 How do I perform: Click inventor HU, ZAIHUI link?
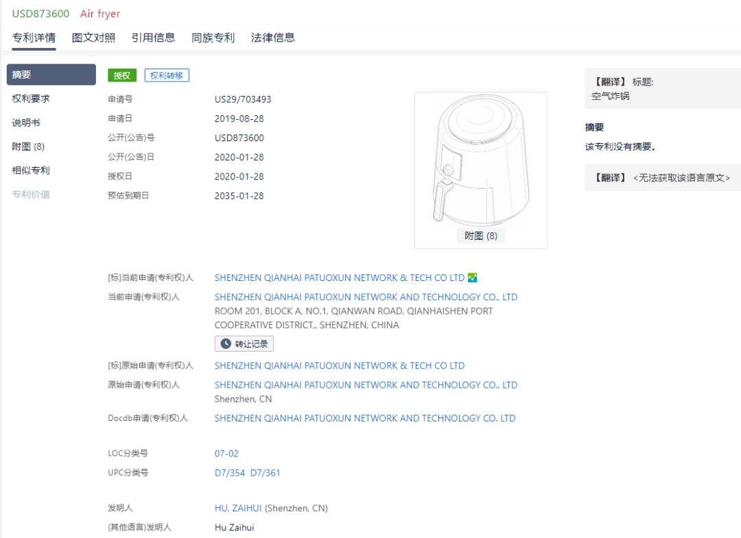click(238, 509)
